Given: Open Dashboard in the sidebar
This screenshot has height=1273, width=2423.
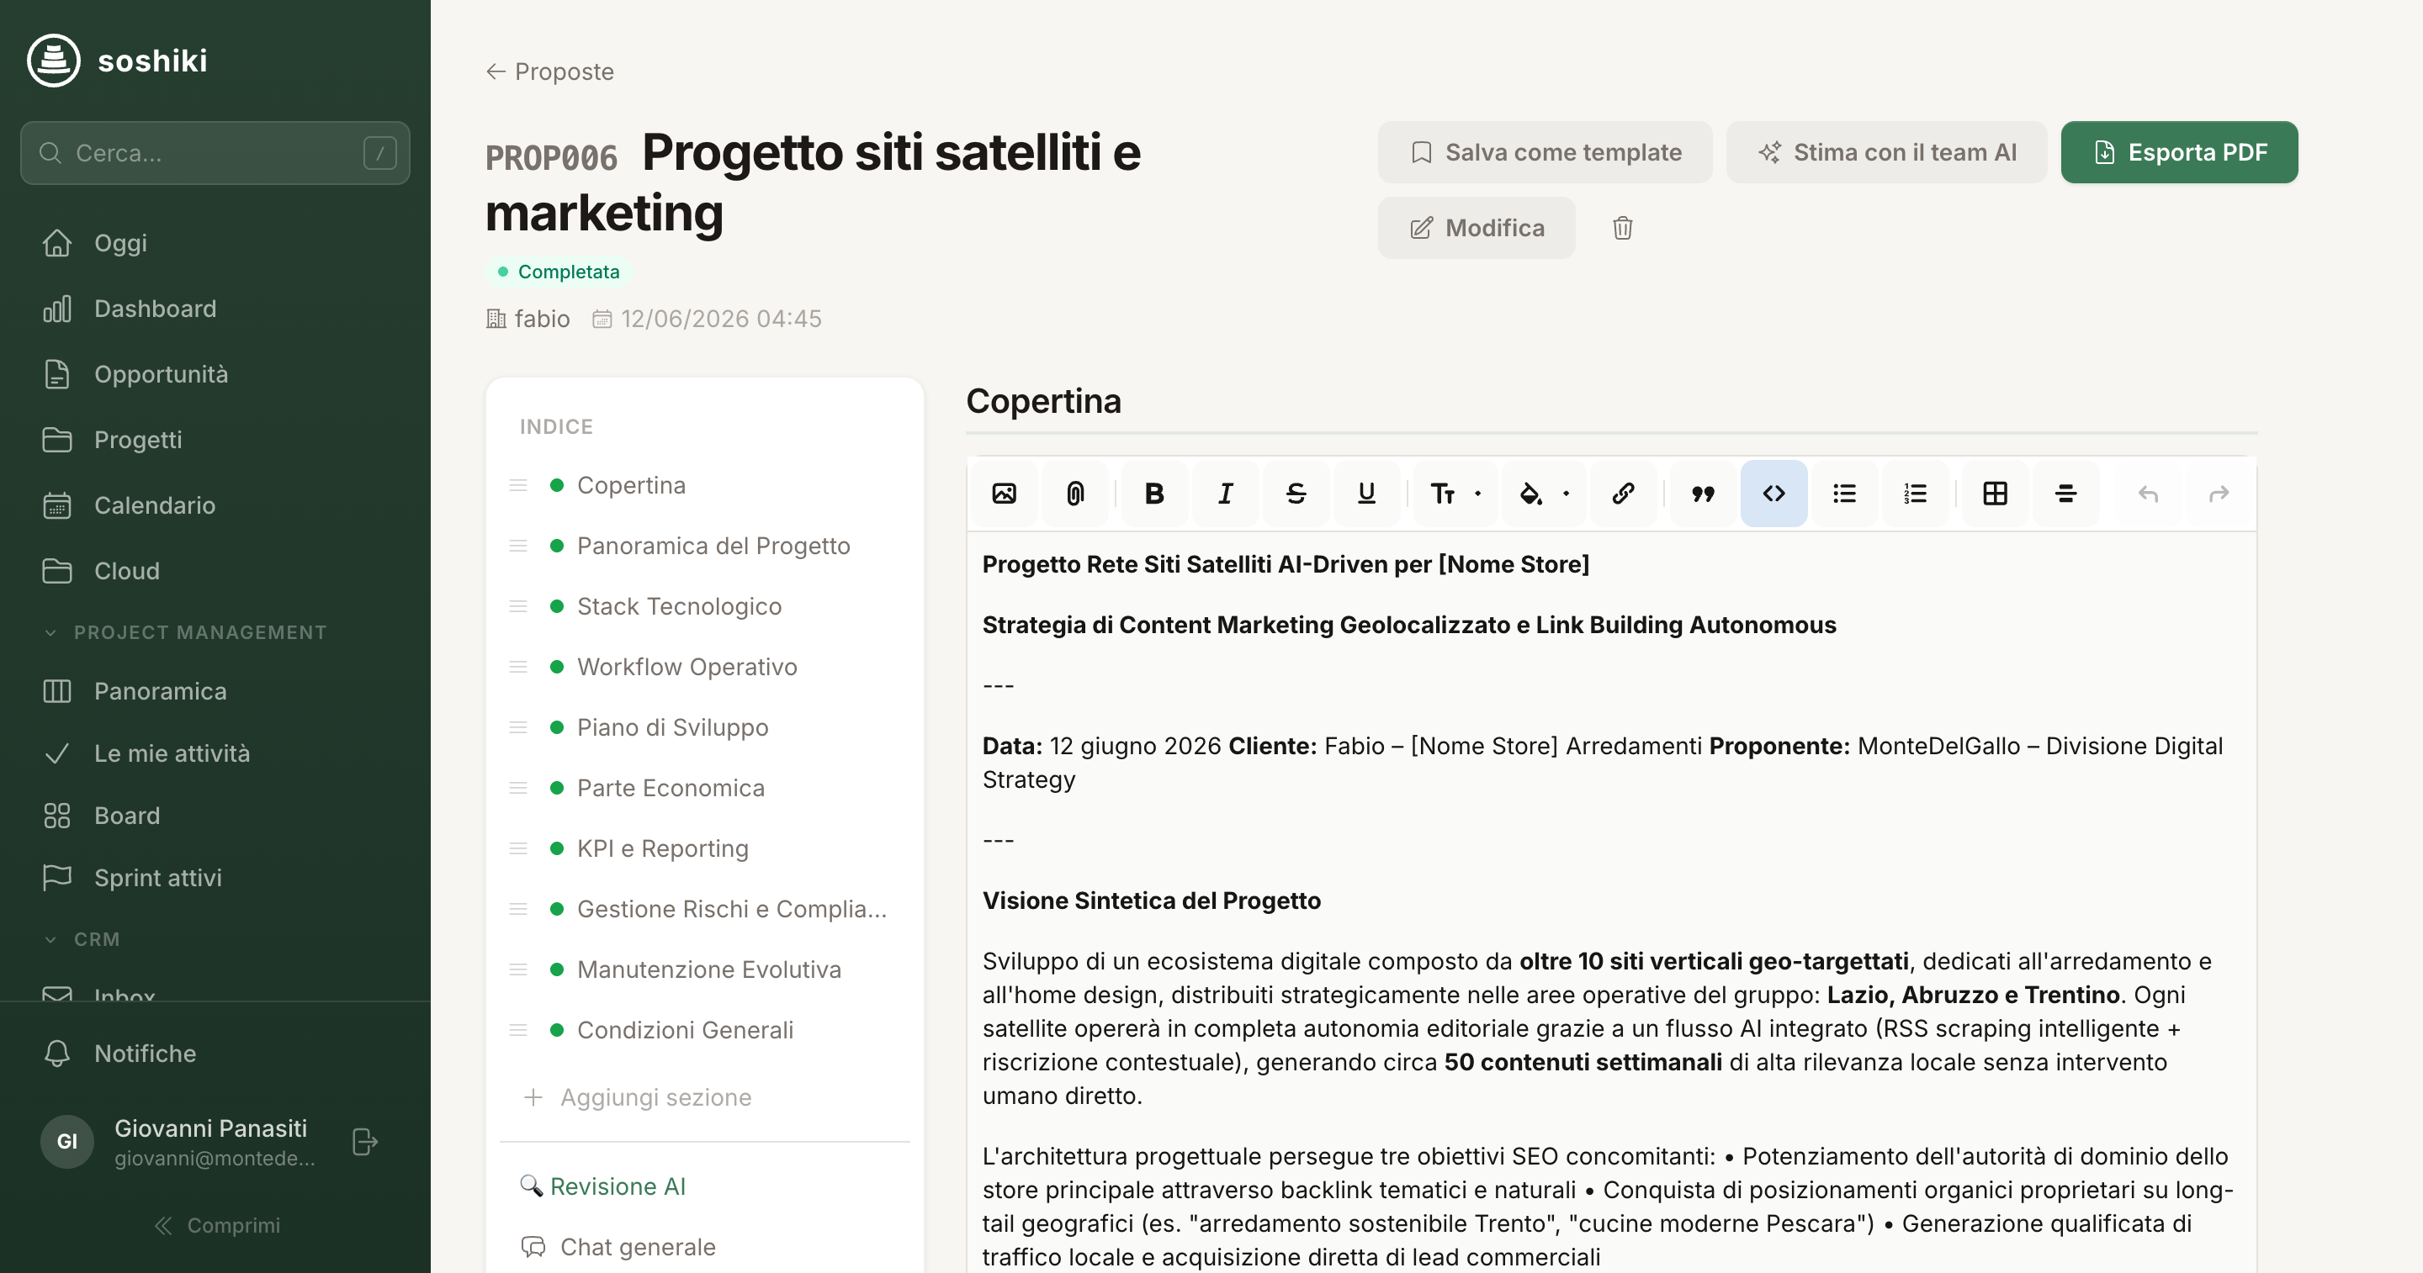Looking at the screenshot, I should click(215, 309).
